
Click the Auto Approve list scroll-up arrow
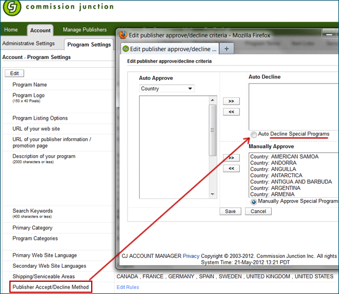[213, 100]
